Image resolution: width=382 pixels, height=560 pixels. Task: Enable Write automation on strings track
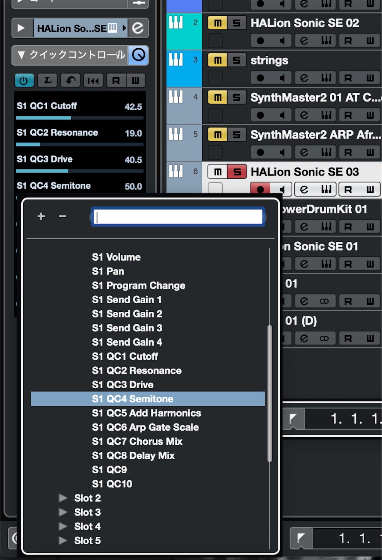pyautogui.click(x=370, y=78)
